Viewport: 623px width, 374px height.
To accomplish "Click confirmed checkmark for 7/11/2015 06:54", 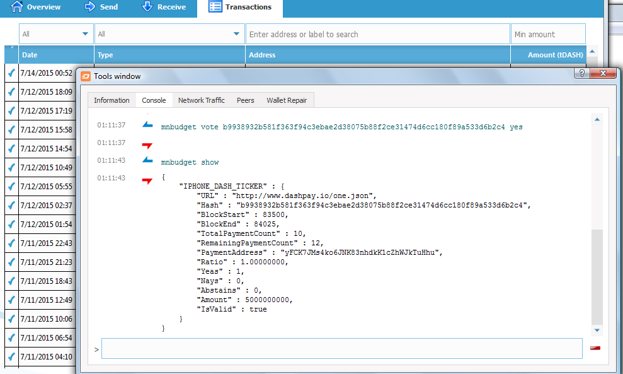I will pyautogui.click(x=11, y=337).
